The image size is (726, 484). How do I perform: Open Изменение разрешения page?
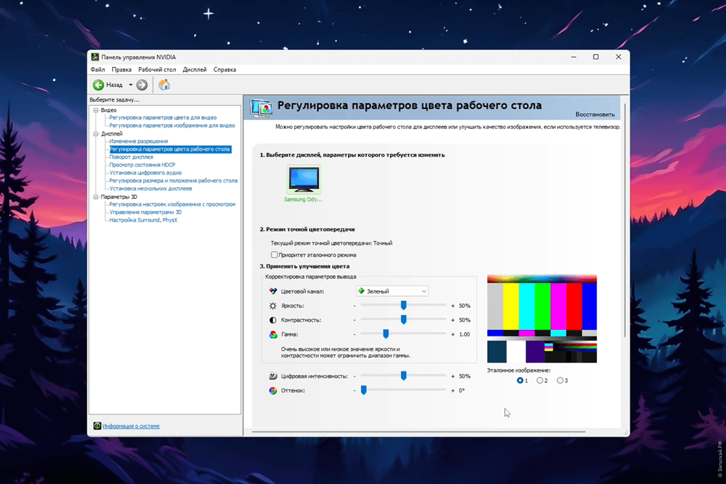[x=139, y=141]
